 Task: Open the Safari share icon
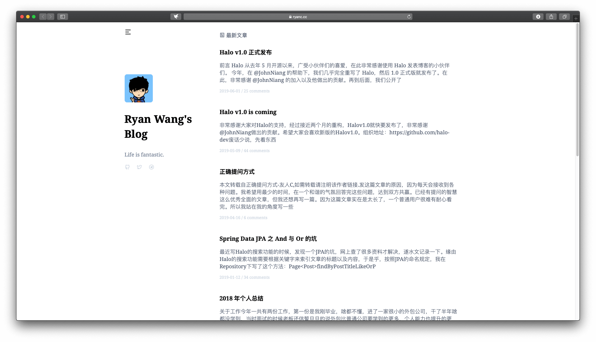[551, 17]
